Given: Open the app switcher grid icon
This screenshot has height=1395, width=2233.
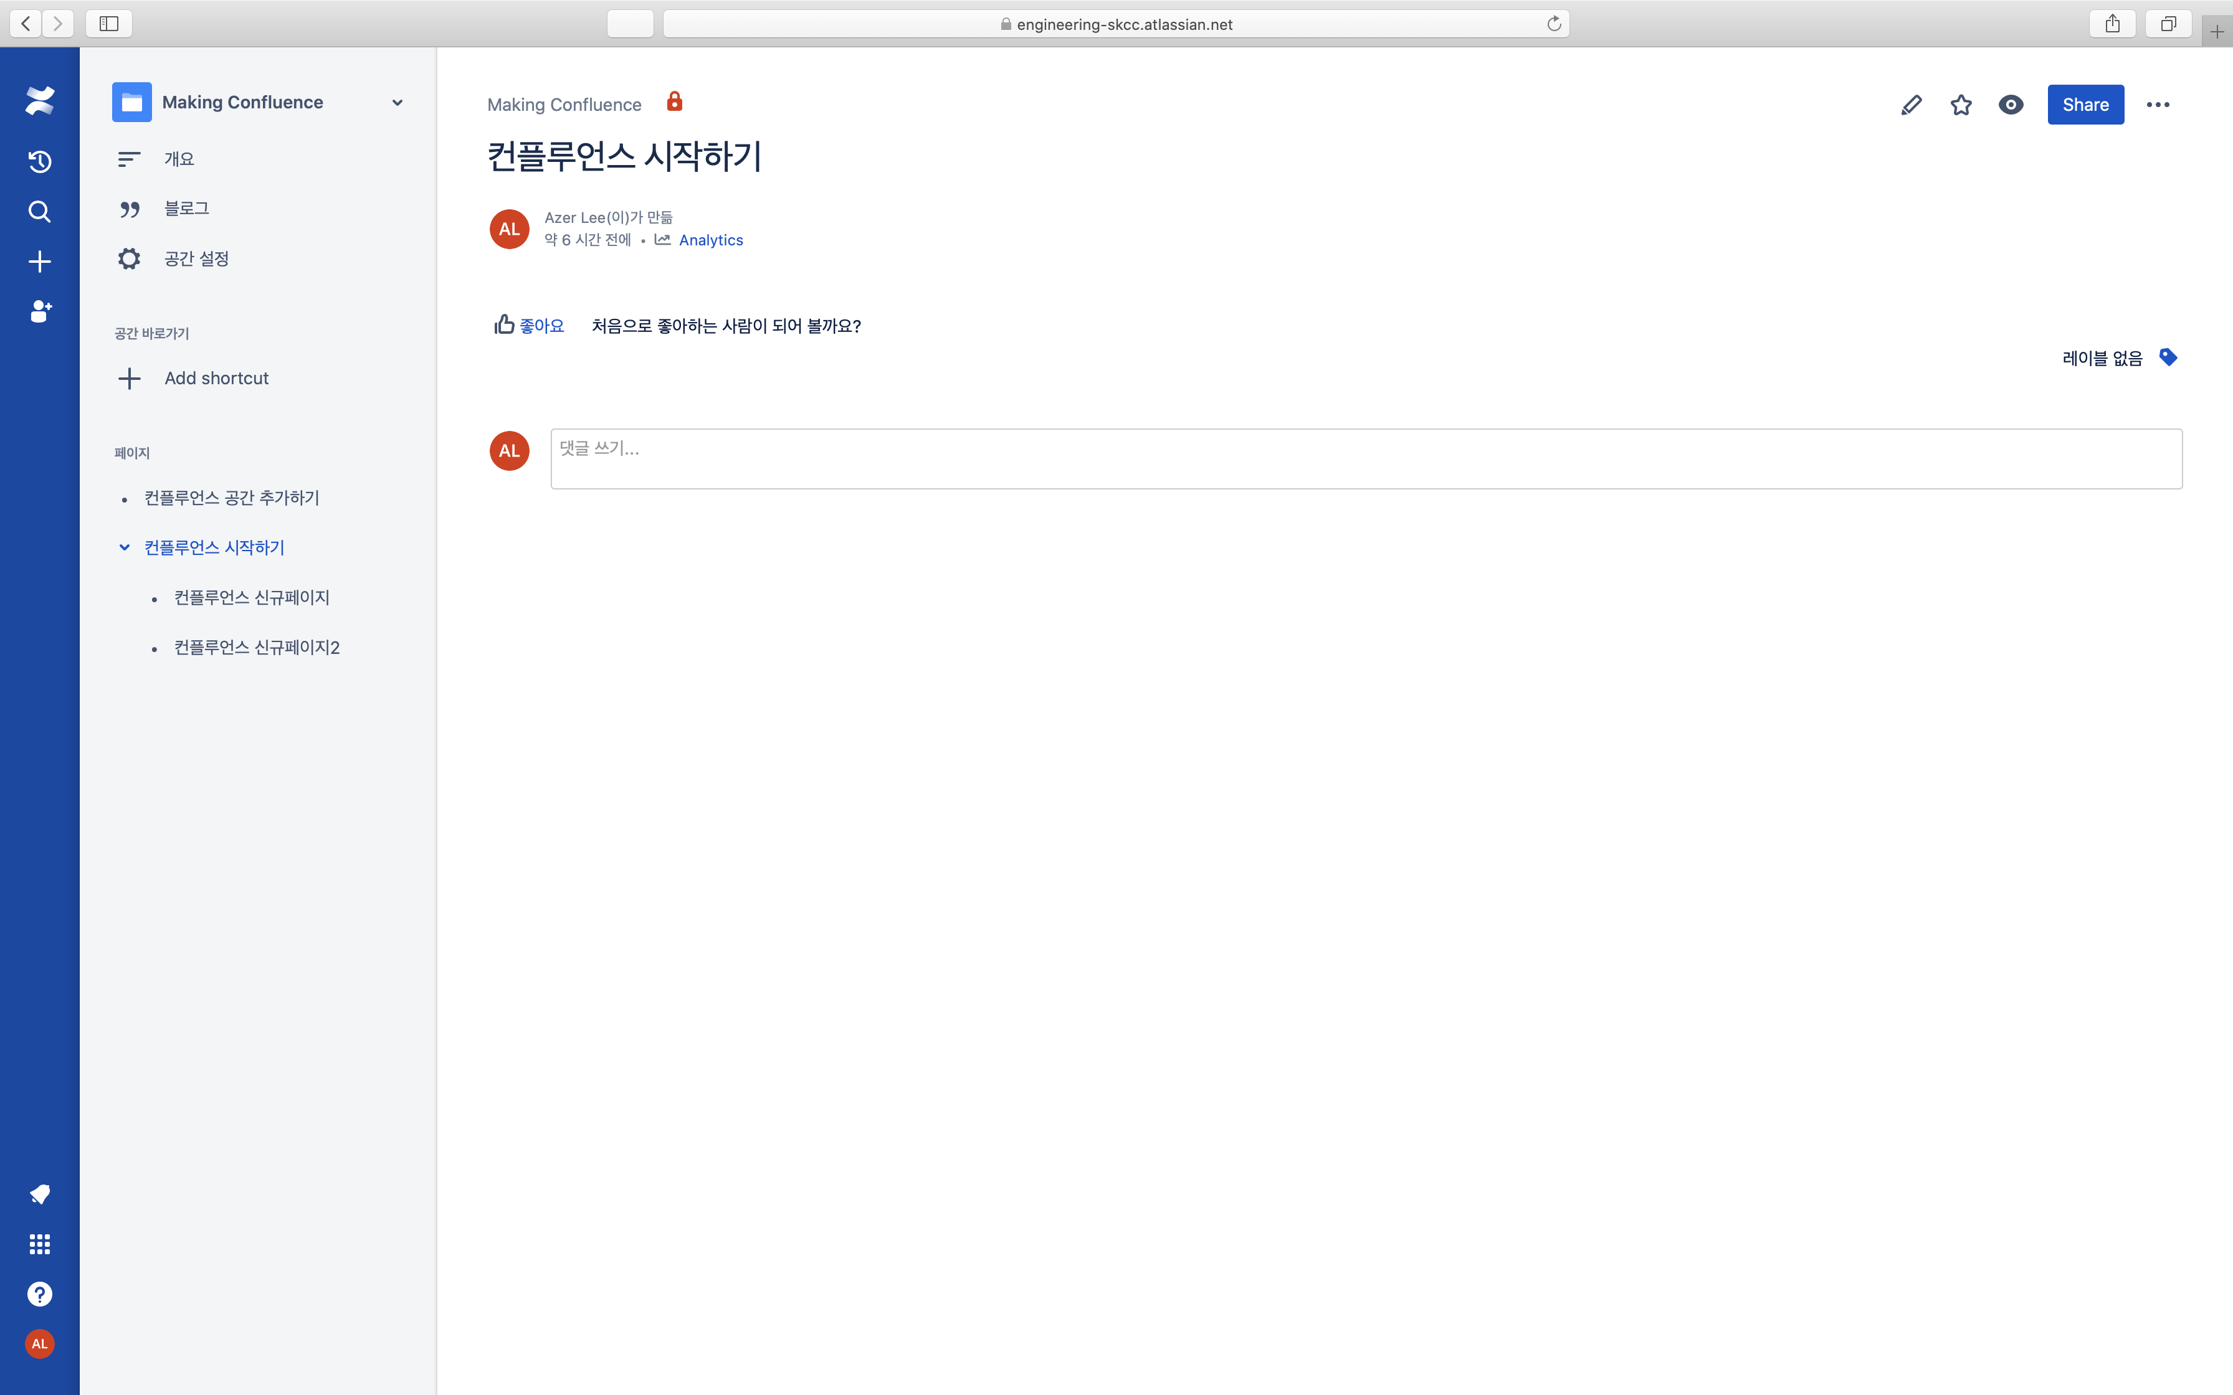Looking at the screenshot, I should [40, 1245].
